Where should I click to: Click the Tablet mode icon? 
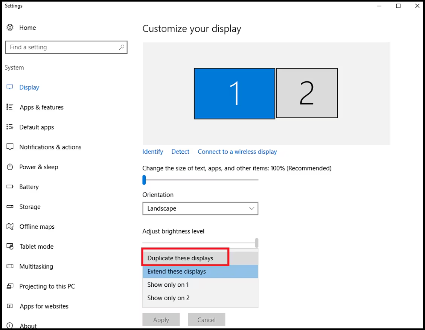(10, 246)
